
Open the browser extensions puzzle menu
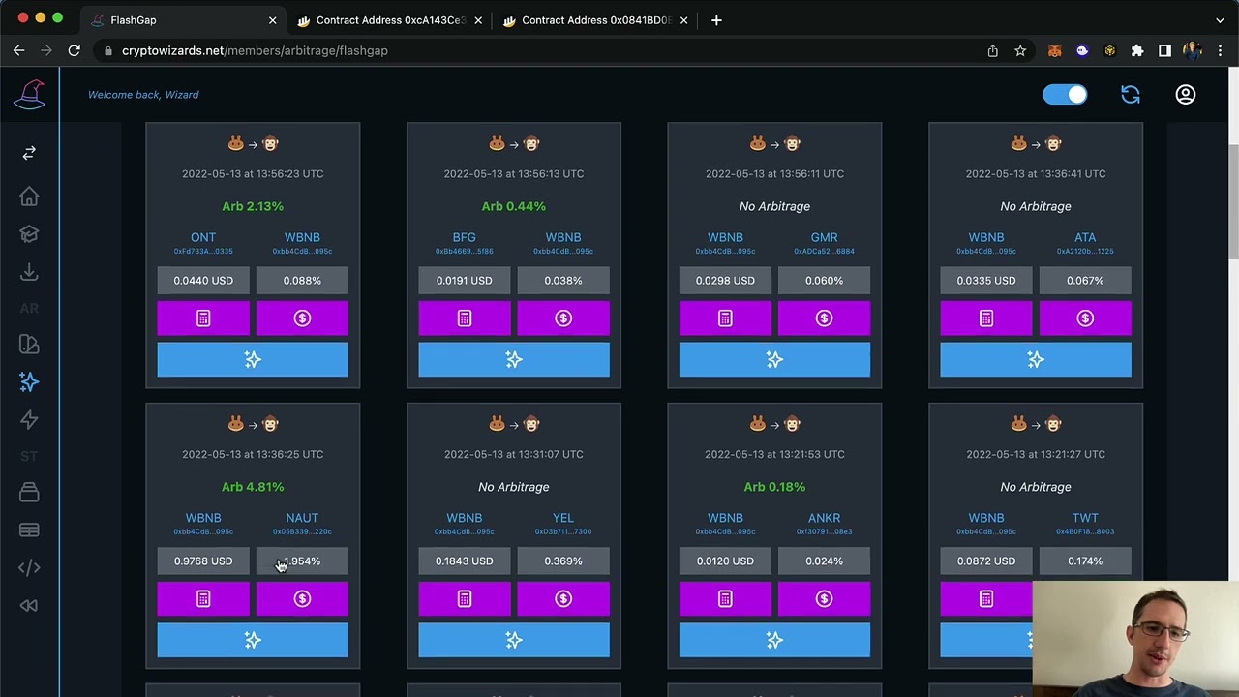[x=1137, y=50]
